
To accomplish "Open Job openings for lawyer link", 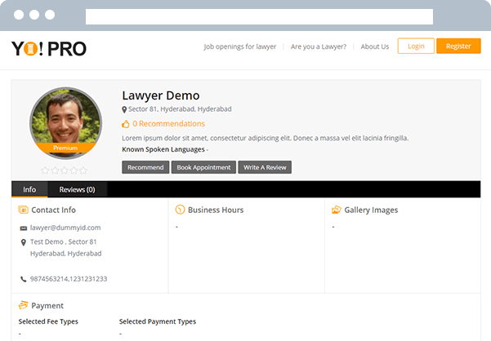I will pyautogui.click(x=239, y=46).
